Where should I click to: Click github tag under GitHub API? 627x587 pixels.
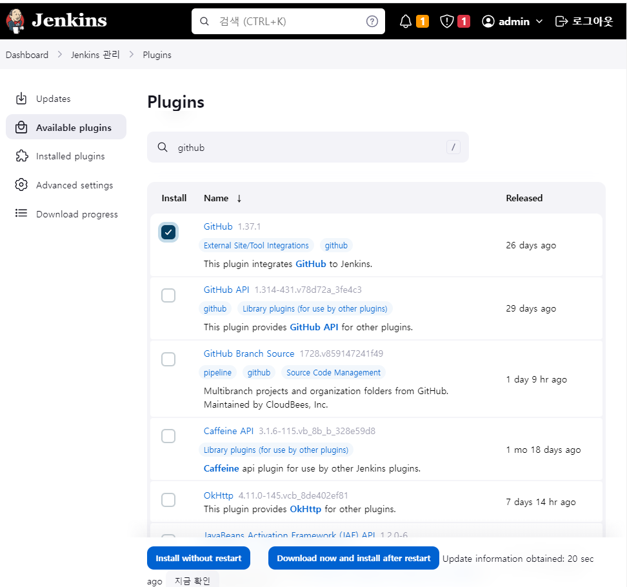tap(215, 308)
